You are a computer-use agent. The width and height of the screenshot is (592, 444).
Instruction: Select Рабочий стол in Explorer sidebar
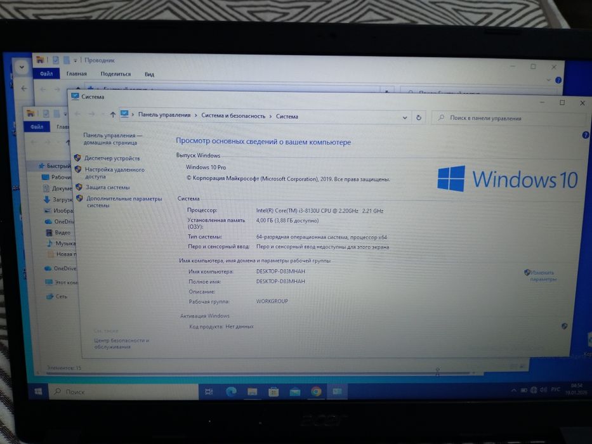tap(56, 177)
